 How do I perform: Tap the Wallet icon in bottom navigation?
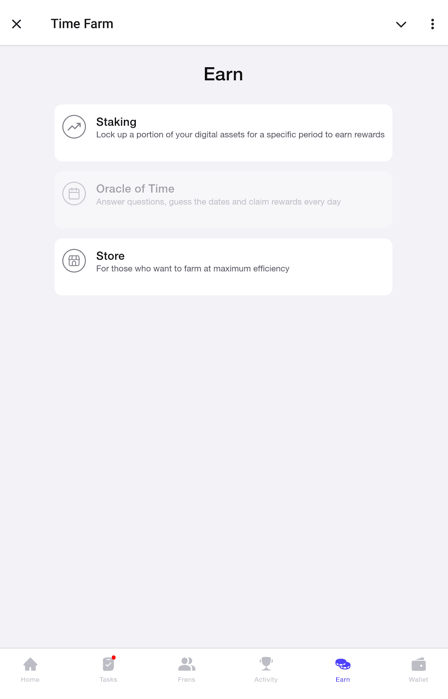point(418,664)
